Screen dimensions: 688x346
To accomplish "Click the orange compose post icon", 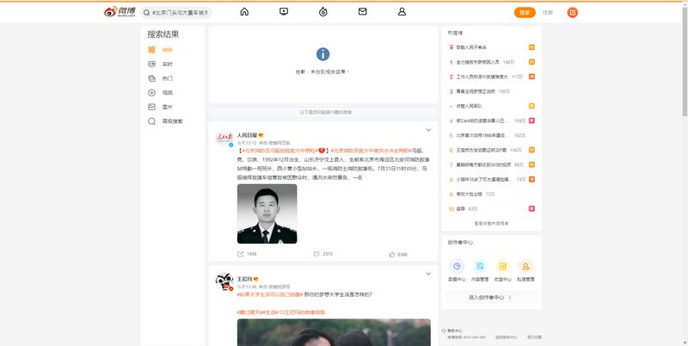I will pyautogui.click(x=573, y=12).
